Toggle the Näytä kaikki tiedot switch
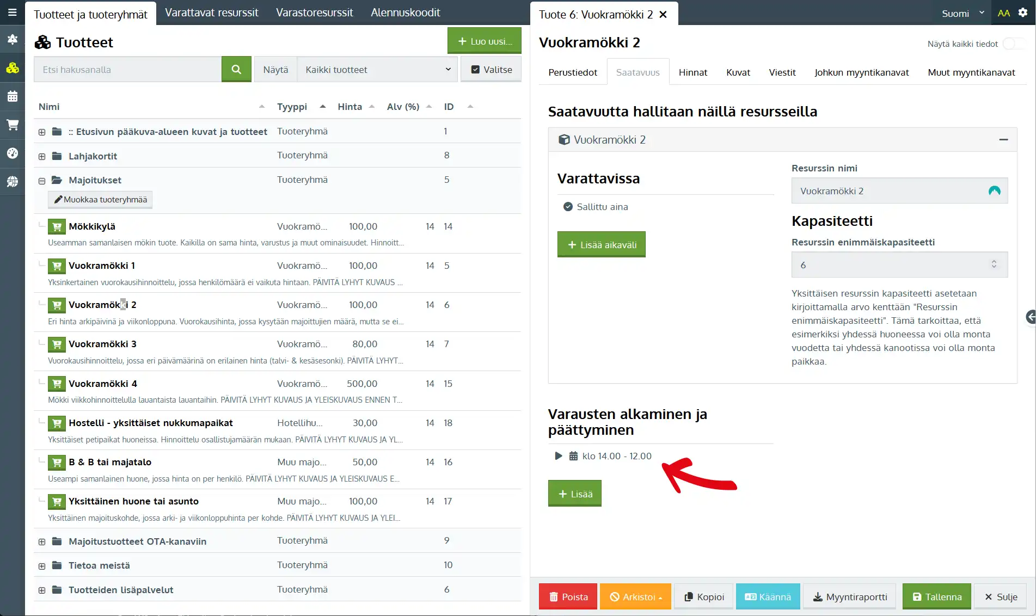 [1013, 44]
